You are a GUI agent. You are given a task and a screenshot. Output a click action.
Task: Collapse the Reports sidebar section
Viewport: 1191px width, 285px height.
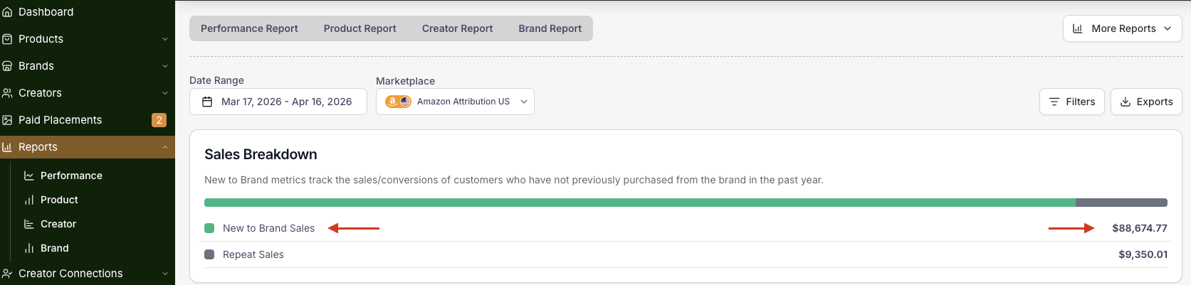point(165,147)
